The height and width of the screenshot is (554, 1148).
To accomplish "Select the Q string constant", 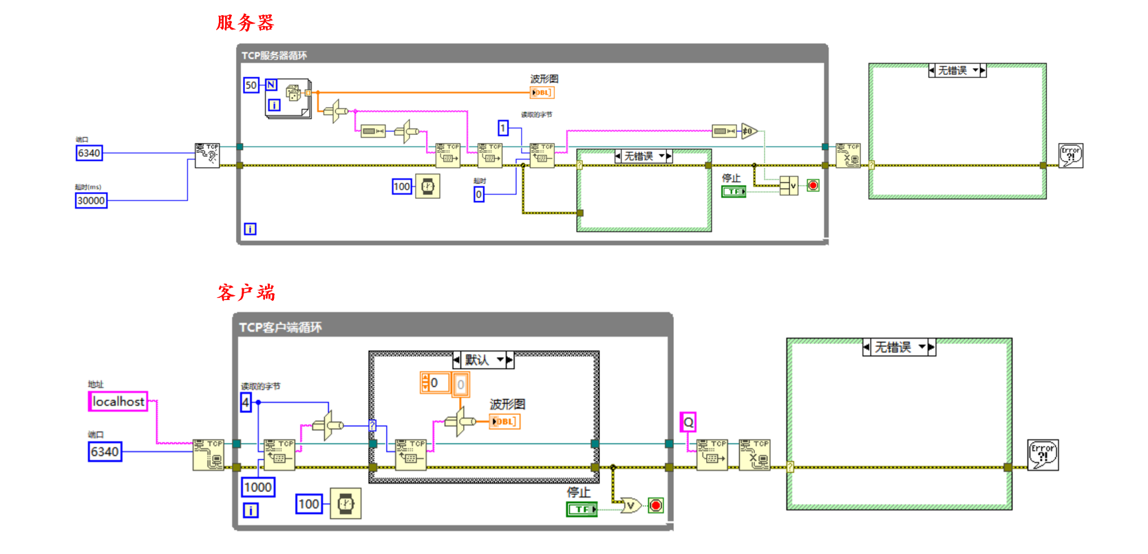I will [x=688, y=422].
